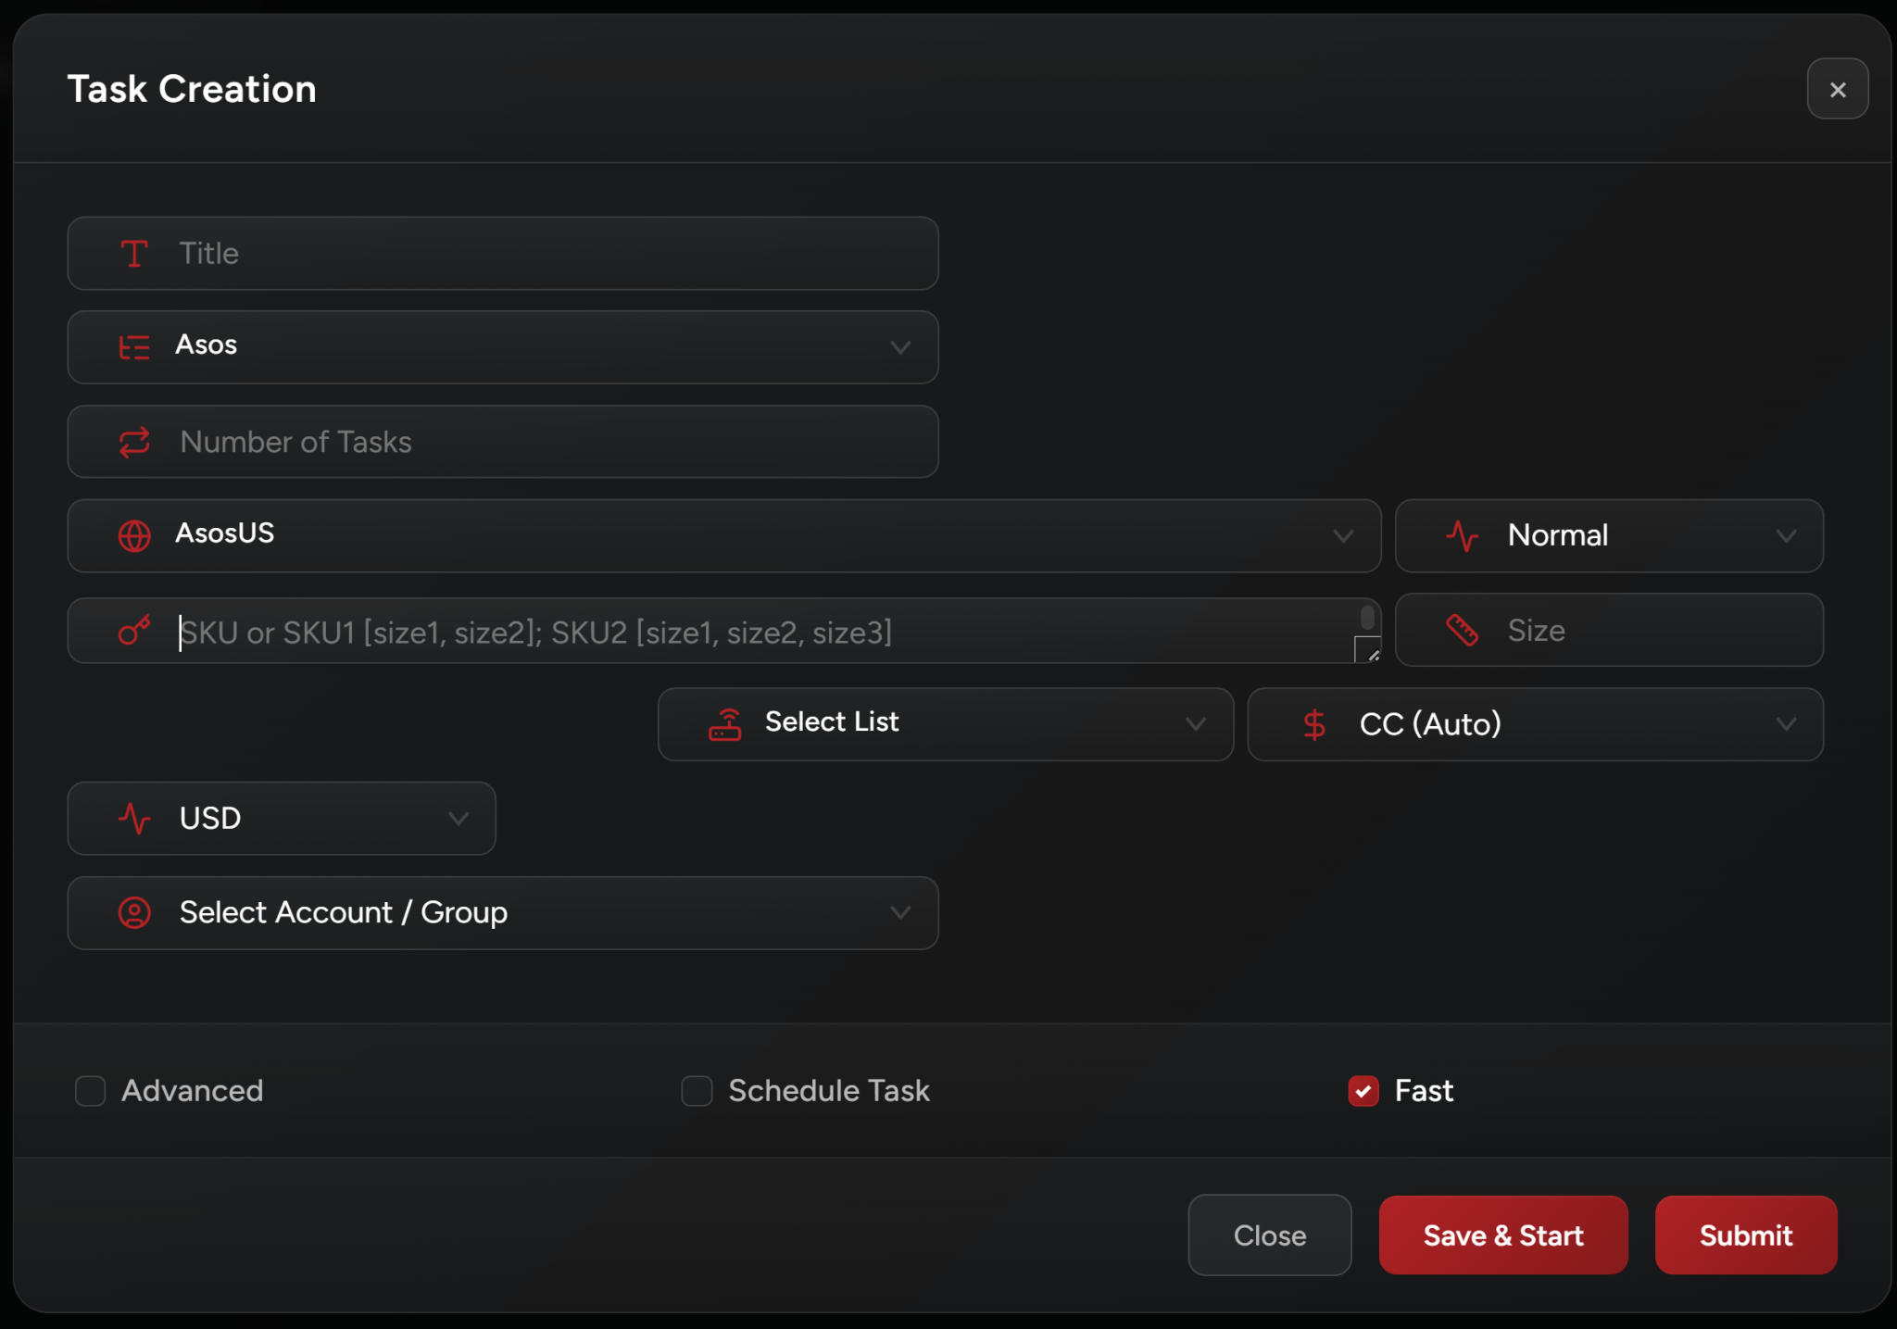This screenshot has width=1897, height=1329.
Task: Click the dollar sign icon beside CC (Auto)
Action: pyautogui.click(x=1313, y=724)
